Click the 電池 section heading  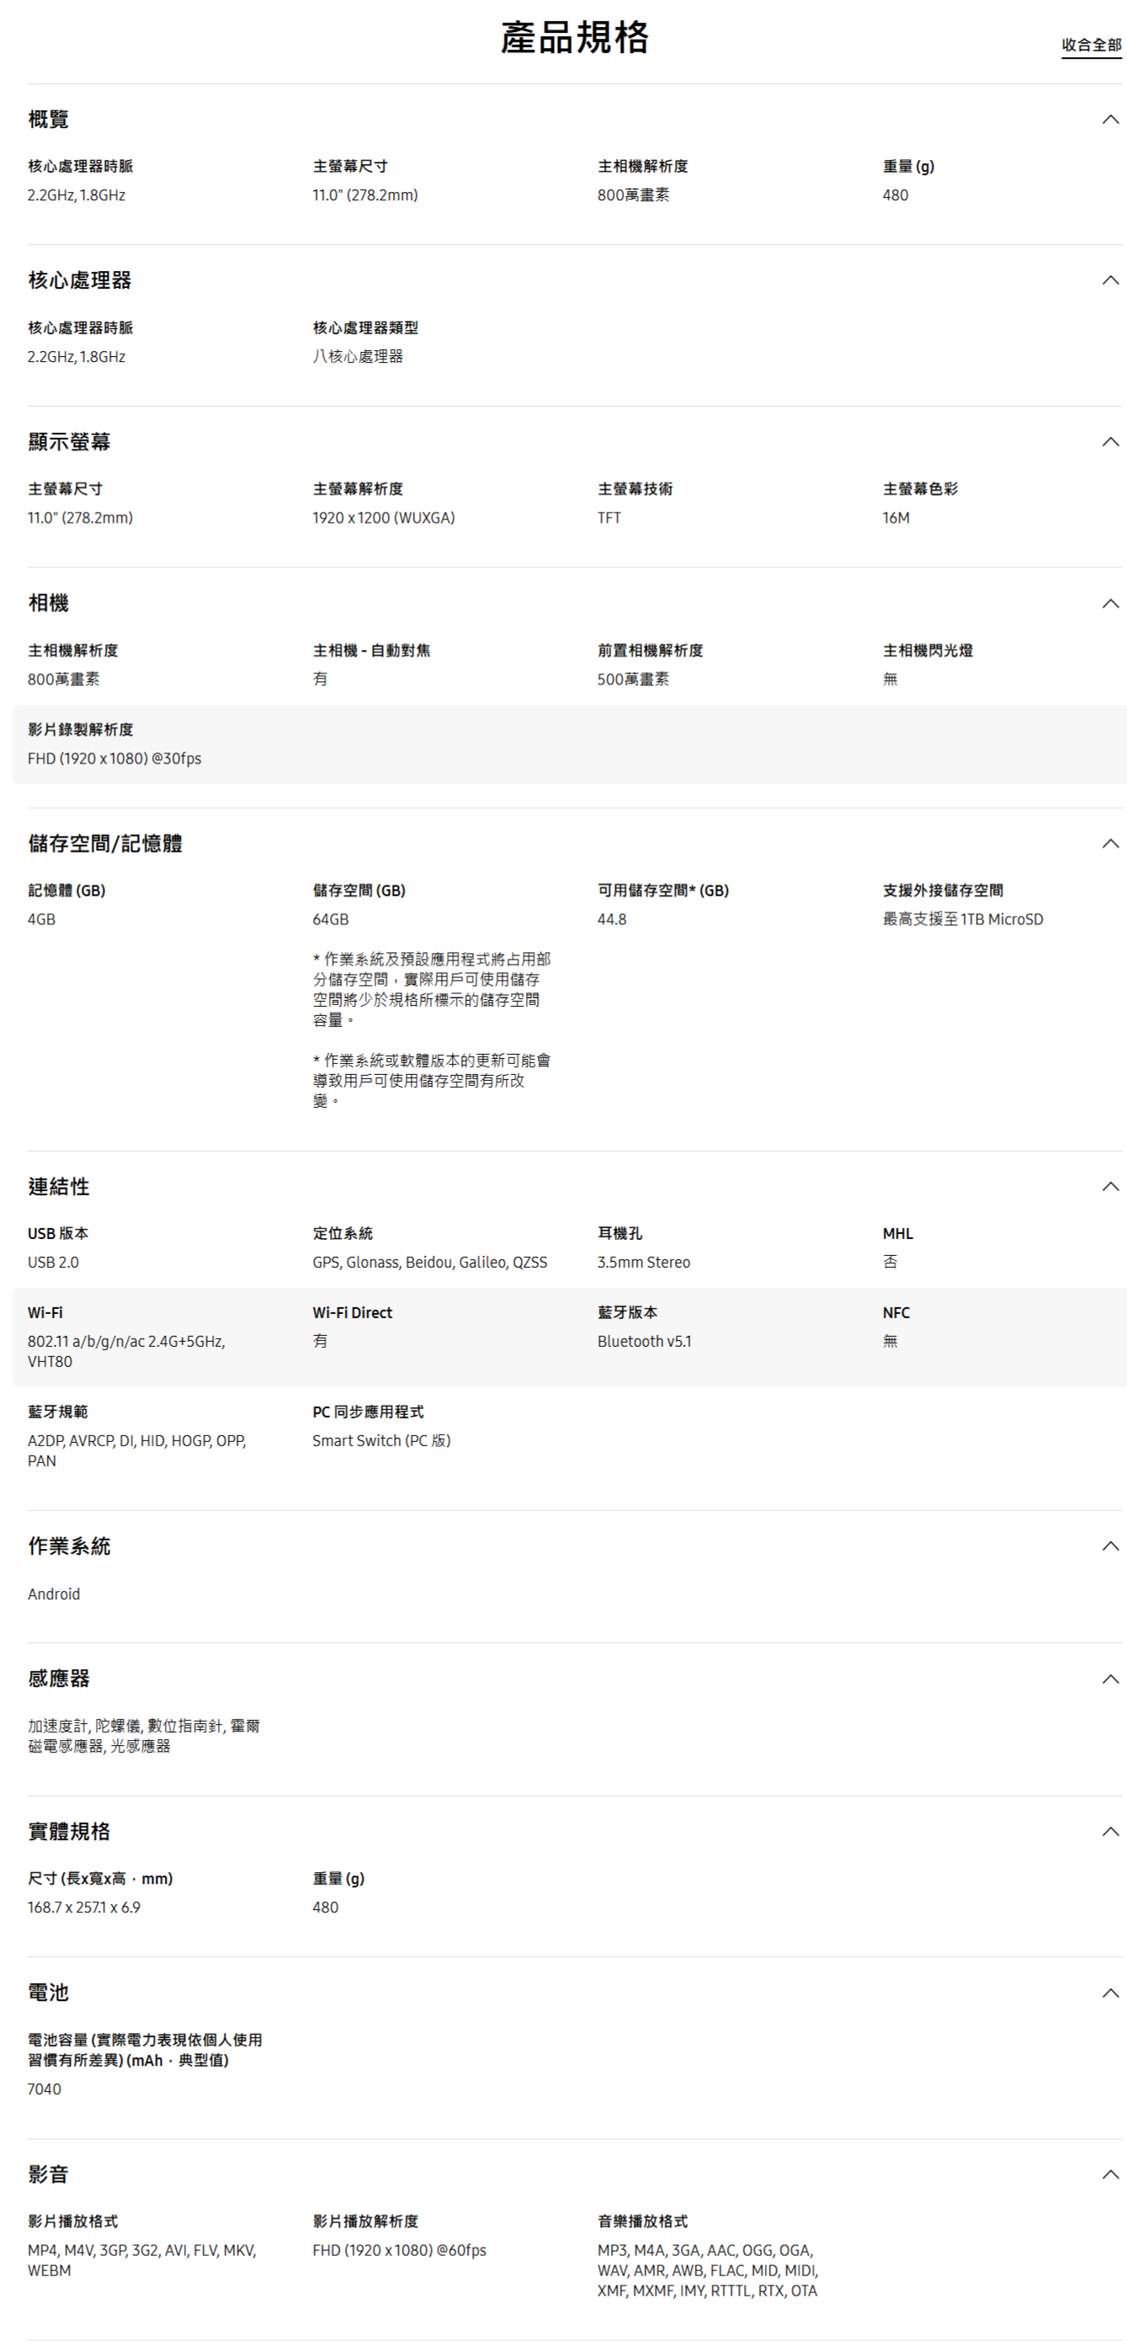(48, 1992)
